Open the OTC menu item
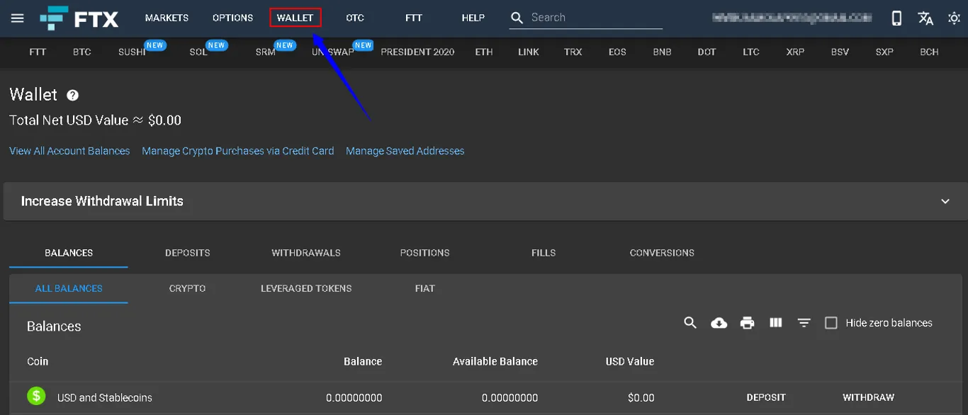Viewport: 968px width, 415px height. [355, 18]
